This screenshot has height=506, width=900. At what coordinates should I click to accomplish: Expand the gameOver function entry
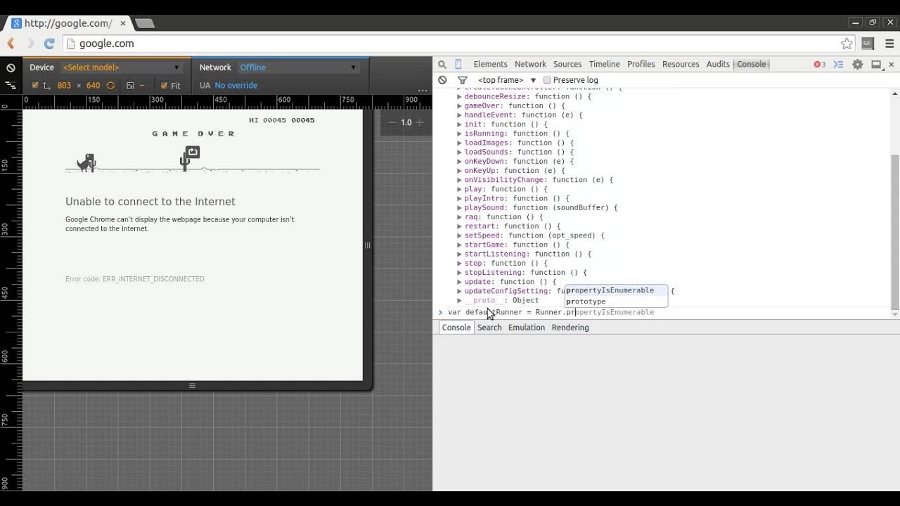[459, 105]
